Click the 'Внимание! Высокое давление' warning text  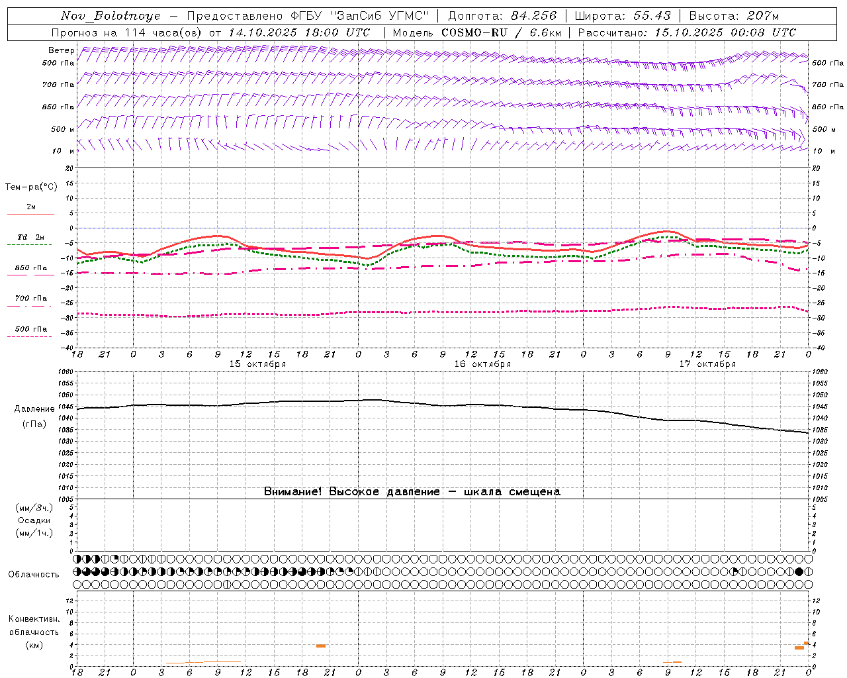click(x=352, y=492)
